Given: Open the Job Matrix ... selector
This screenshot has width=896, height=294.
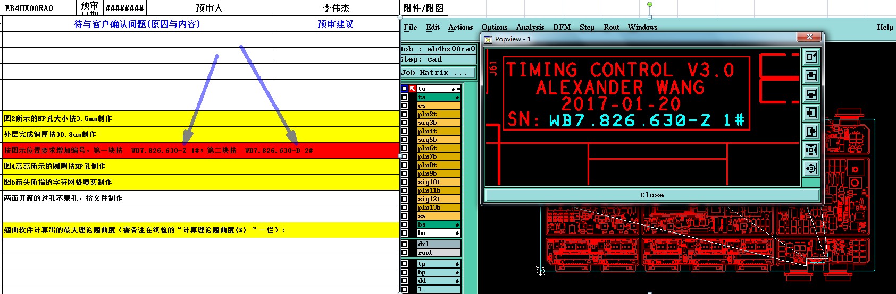Looking at the screenshot, I should tap(439, 73).
